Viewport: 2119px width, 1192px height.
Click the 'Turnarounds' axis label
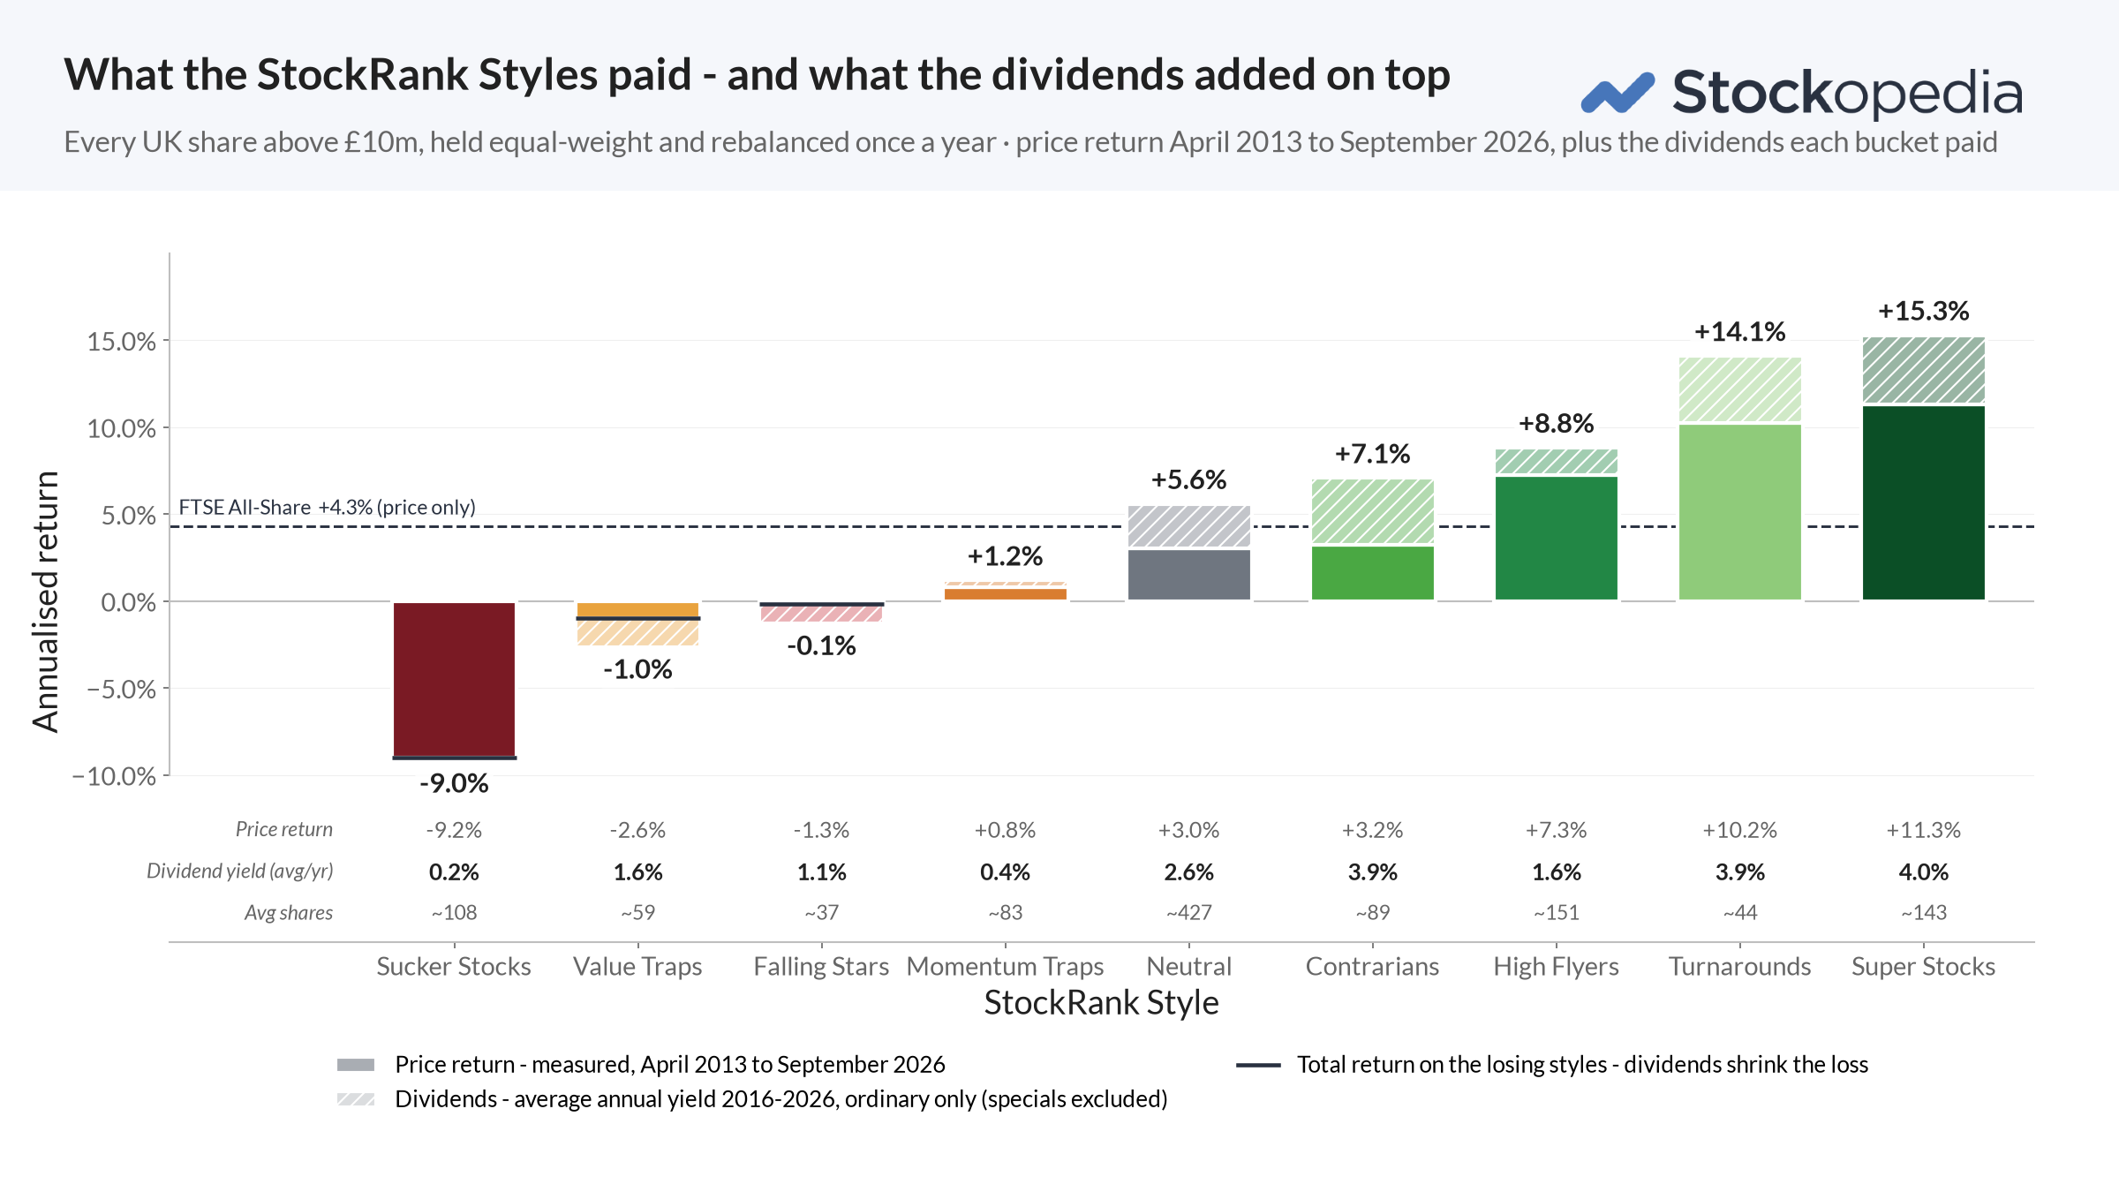(1740, 967)
